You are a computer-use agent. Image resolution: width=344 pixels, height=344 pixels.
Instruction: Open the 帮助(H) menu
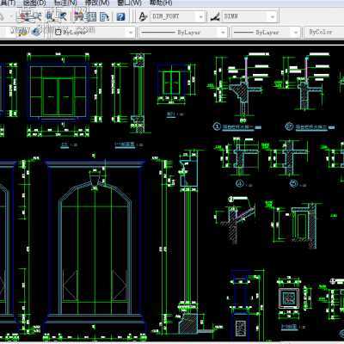tap(161, 3)
